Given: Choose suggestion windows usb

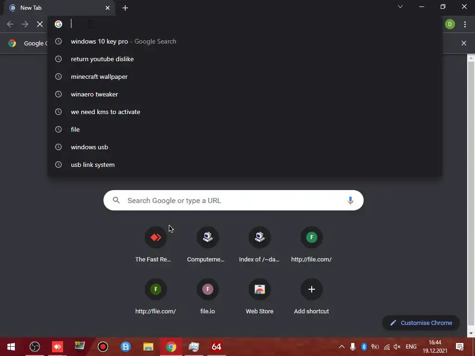Looking at the screenshot, I should [244, 147].
